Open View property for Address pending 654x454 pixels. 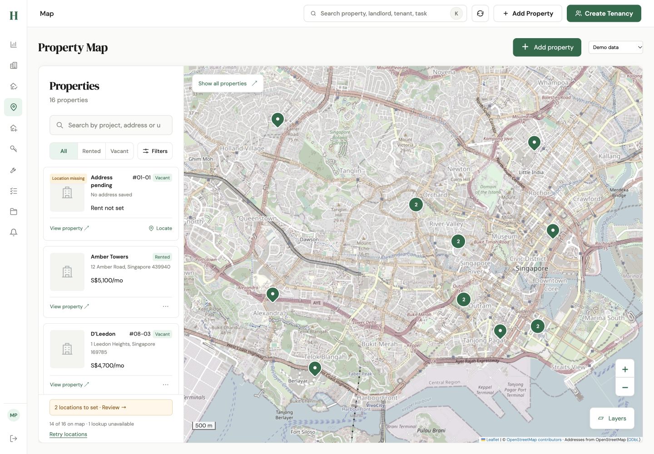point(69,228)
